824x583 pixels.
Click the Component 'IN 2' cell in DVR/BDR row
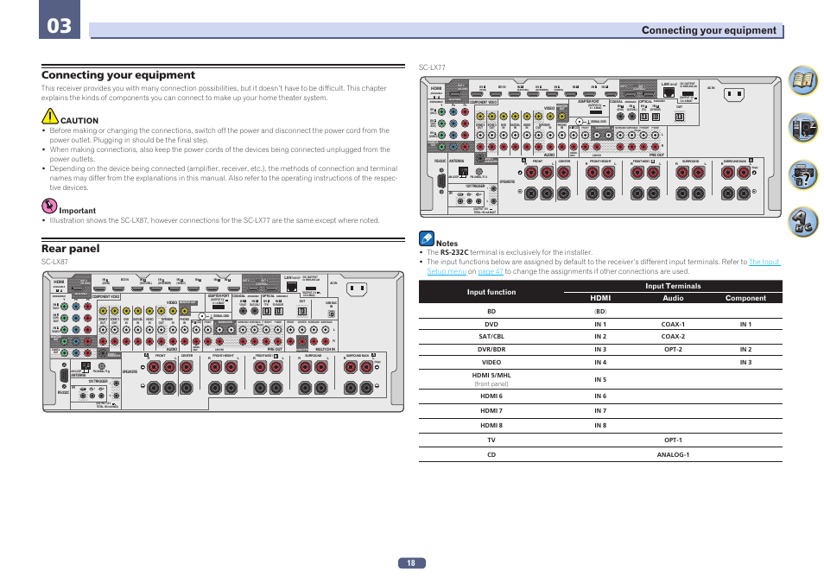coord(745,350)
